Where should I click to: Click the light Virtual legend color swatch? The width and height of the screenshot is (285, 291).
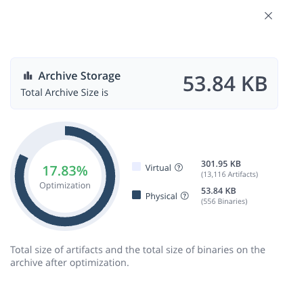click(x=136, y=166)
